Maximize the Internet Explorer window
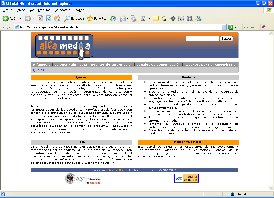 (264, 3)
